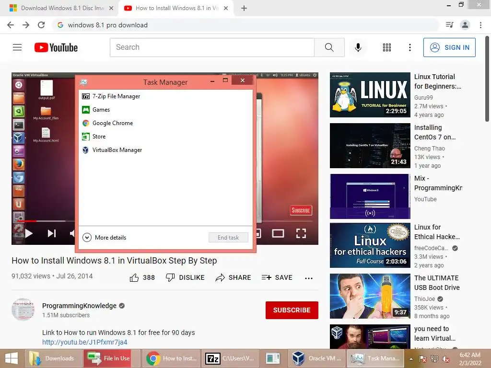491x368 pixels.
Task: Enter fullscreen on the video player
Action: click(301, 233)
